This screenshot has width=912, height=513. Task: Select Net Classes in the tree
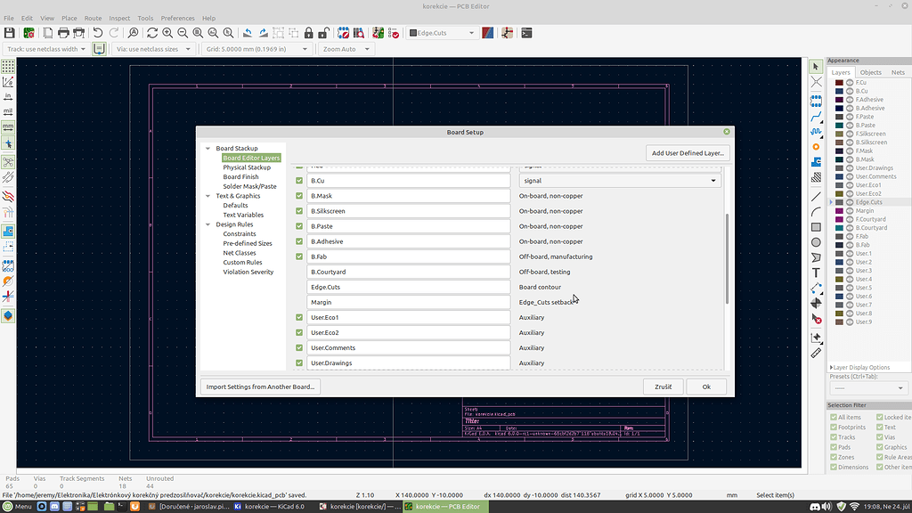tap(239, 253)
